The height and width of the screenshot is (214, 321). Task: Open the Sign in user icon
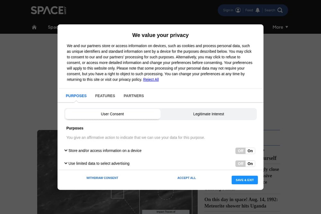tap(238, 10)
